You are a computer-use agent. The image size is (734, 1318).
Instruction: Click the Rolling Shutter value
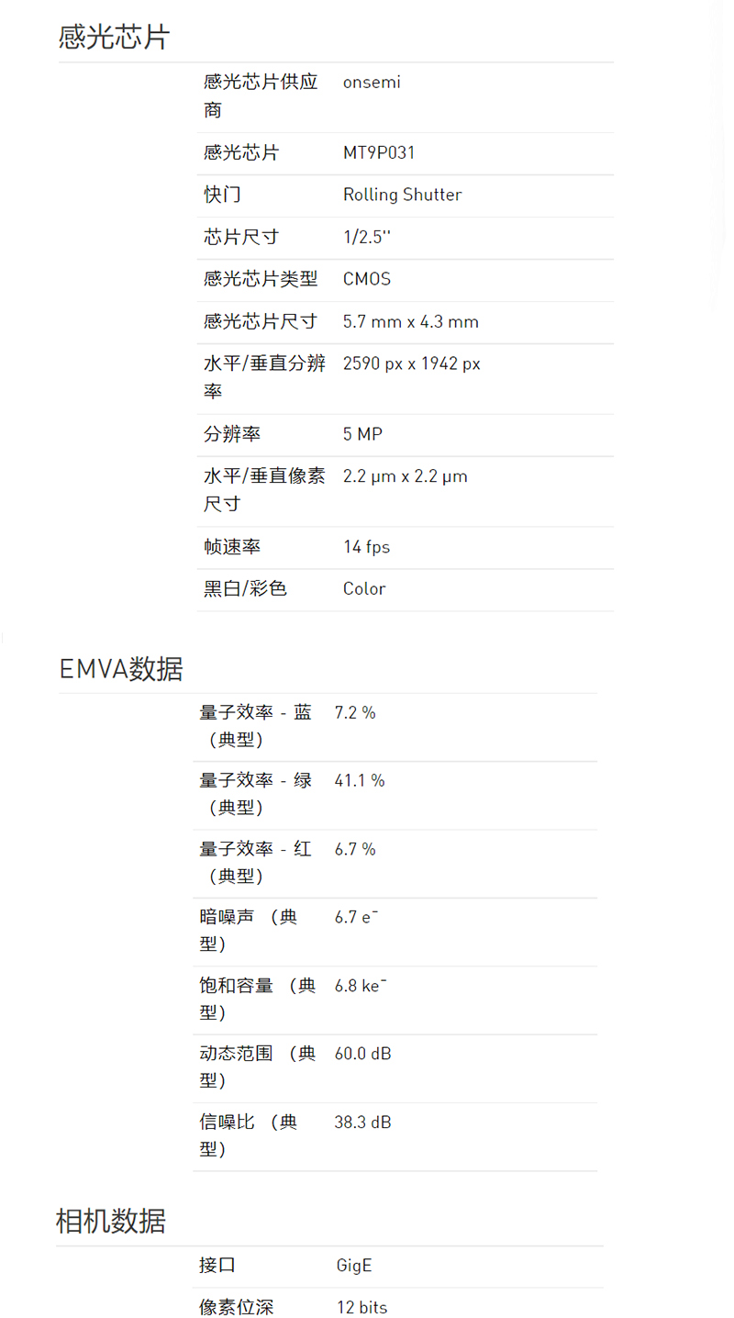pos(402,195)
